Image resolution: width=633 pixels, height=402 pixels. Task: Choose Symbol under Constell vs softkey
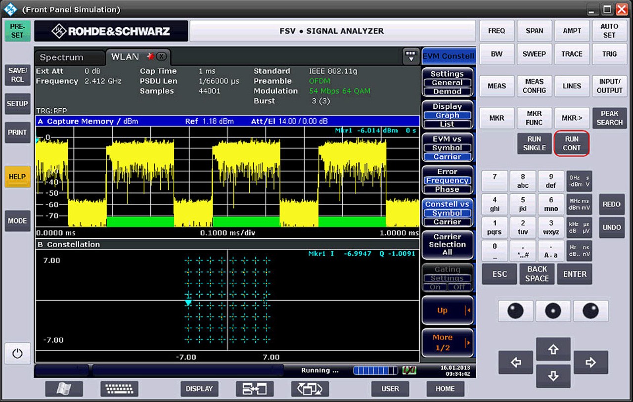tap(448, 213)
